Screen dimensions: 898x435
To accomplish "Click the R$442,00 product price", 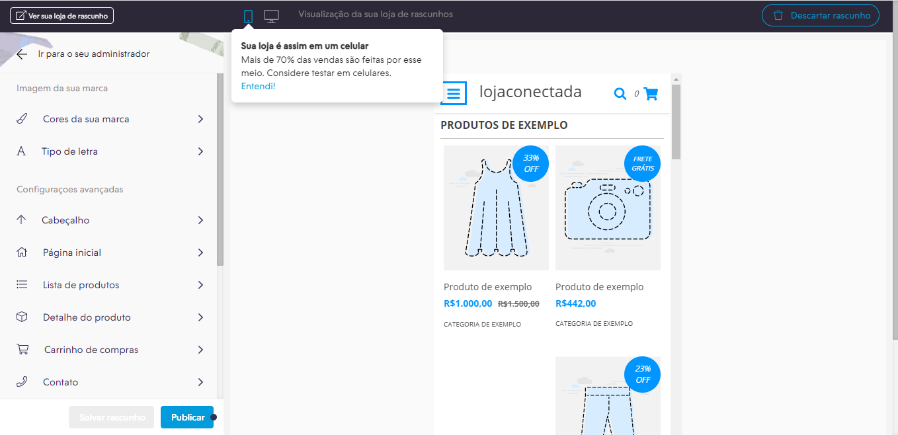I will 575,304.
